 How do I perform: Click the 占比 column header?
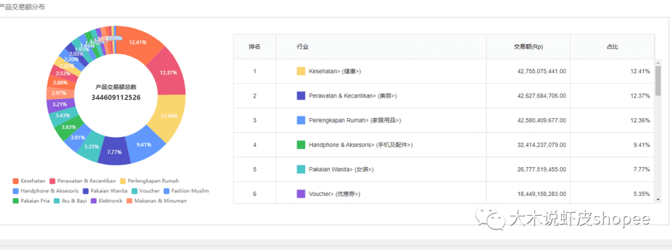pyautogui.click(x=612, y=47)
